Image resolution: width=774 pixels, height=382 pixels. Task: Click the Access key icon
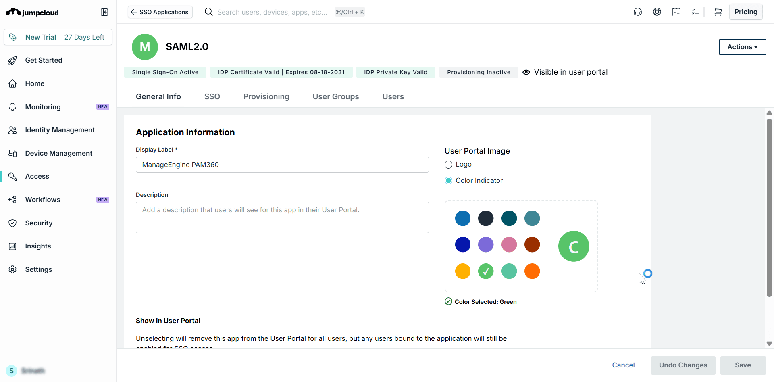pyautogui.click(x=13, y=176)
